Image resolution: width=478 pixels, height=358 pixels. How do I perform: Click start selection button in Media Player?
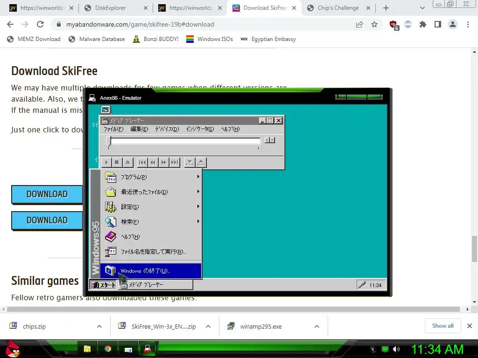(x=190, y=163)
